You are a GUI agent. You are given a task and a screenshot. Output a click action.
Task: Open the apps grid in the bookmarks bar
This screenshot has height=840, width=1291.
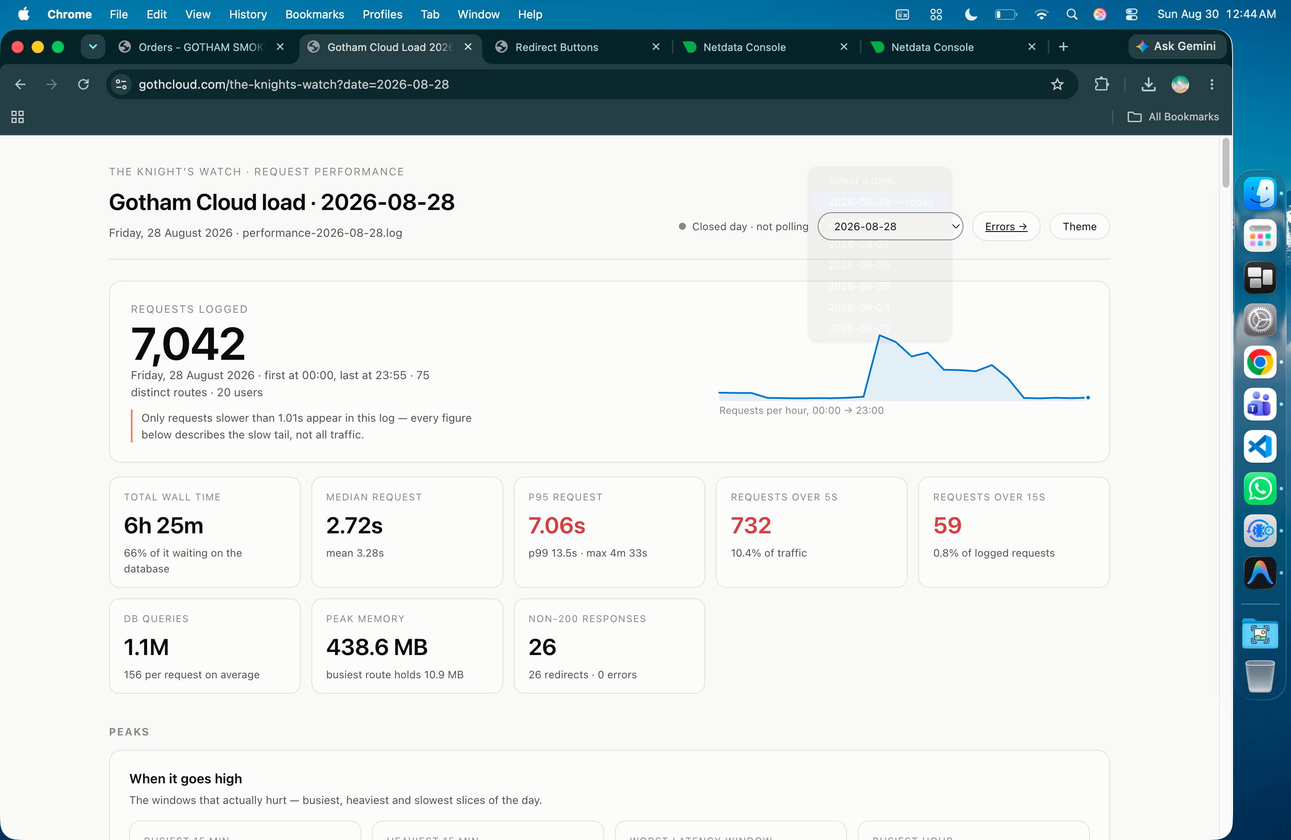[x=18, y=117]
